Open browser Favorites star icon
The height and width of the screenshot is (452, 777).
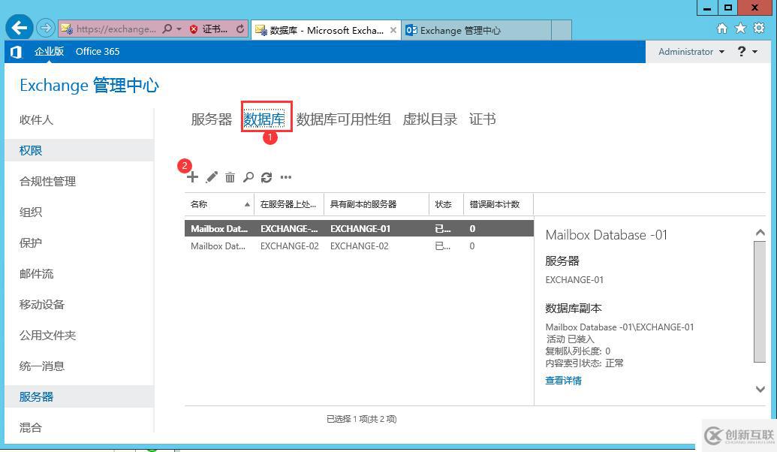(x=739, y=28)
